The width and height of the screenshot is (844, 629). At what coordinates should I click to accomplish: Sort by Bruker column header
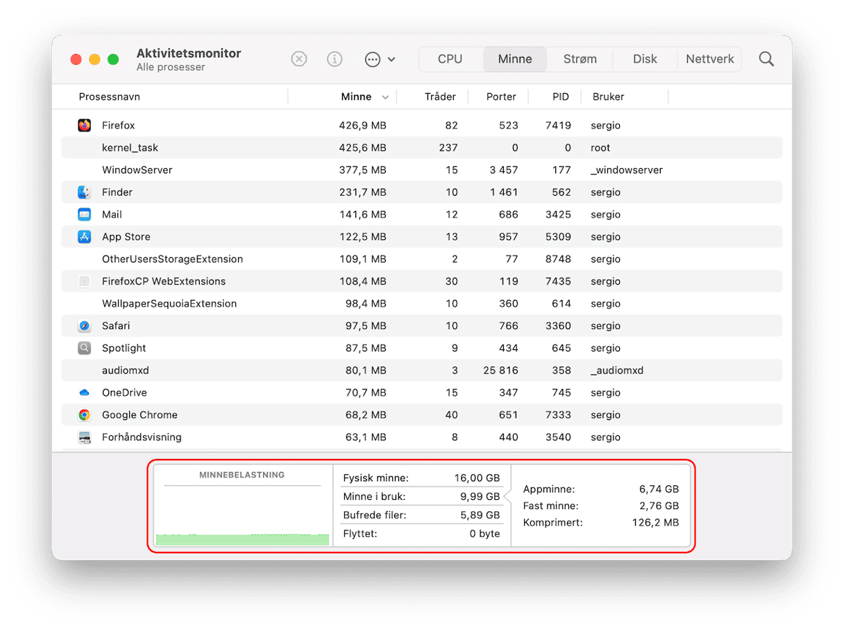[609, 97]
